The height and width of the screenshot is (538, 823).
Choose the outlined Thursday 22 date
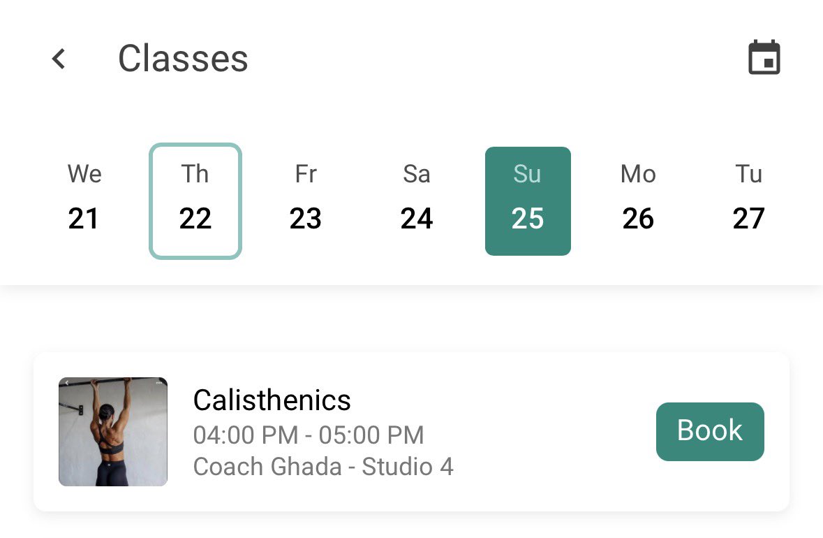coord(195,201)
